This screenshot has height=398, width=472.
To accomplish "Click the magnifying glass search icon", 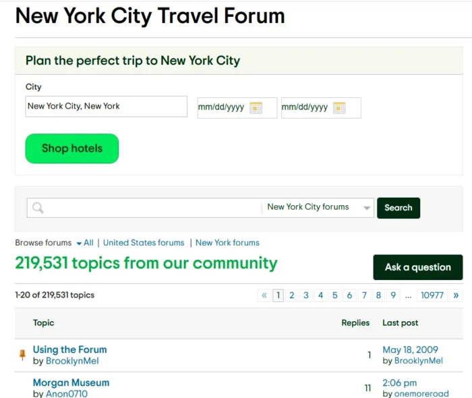I will 38,208.
